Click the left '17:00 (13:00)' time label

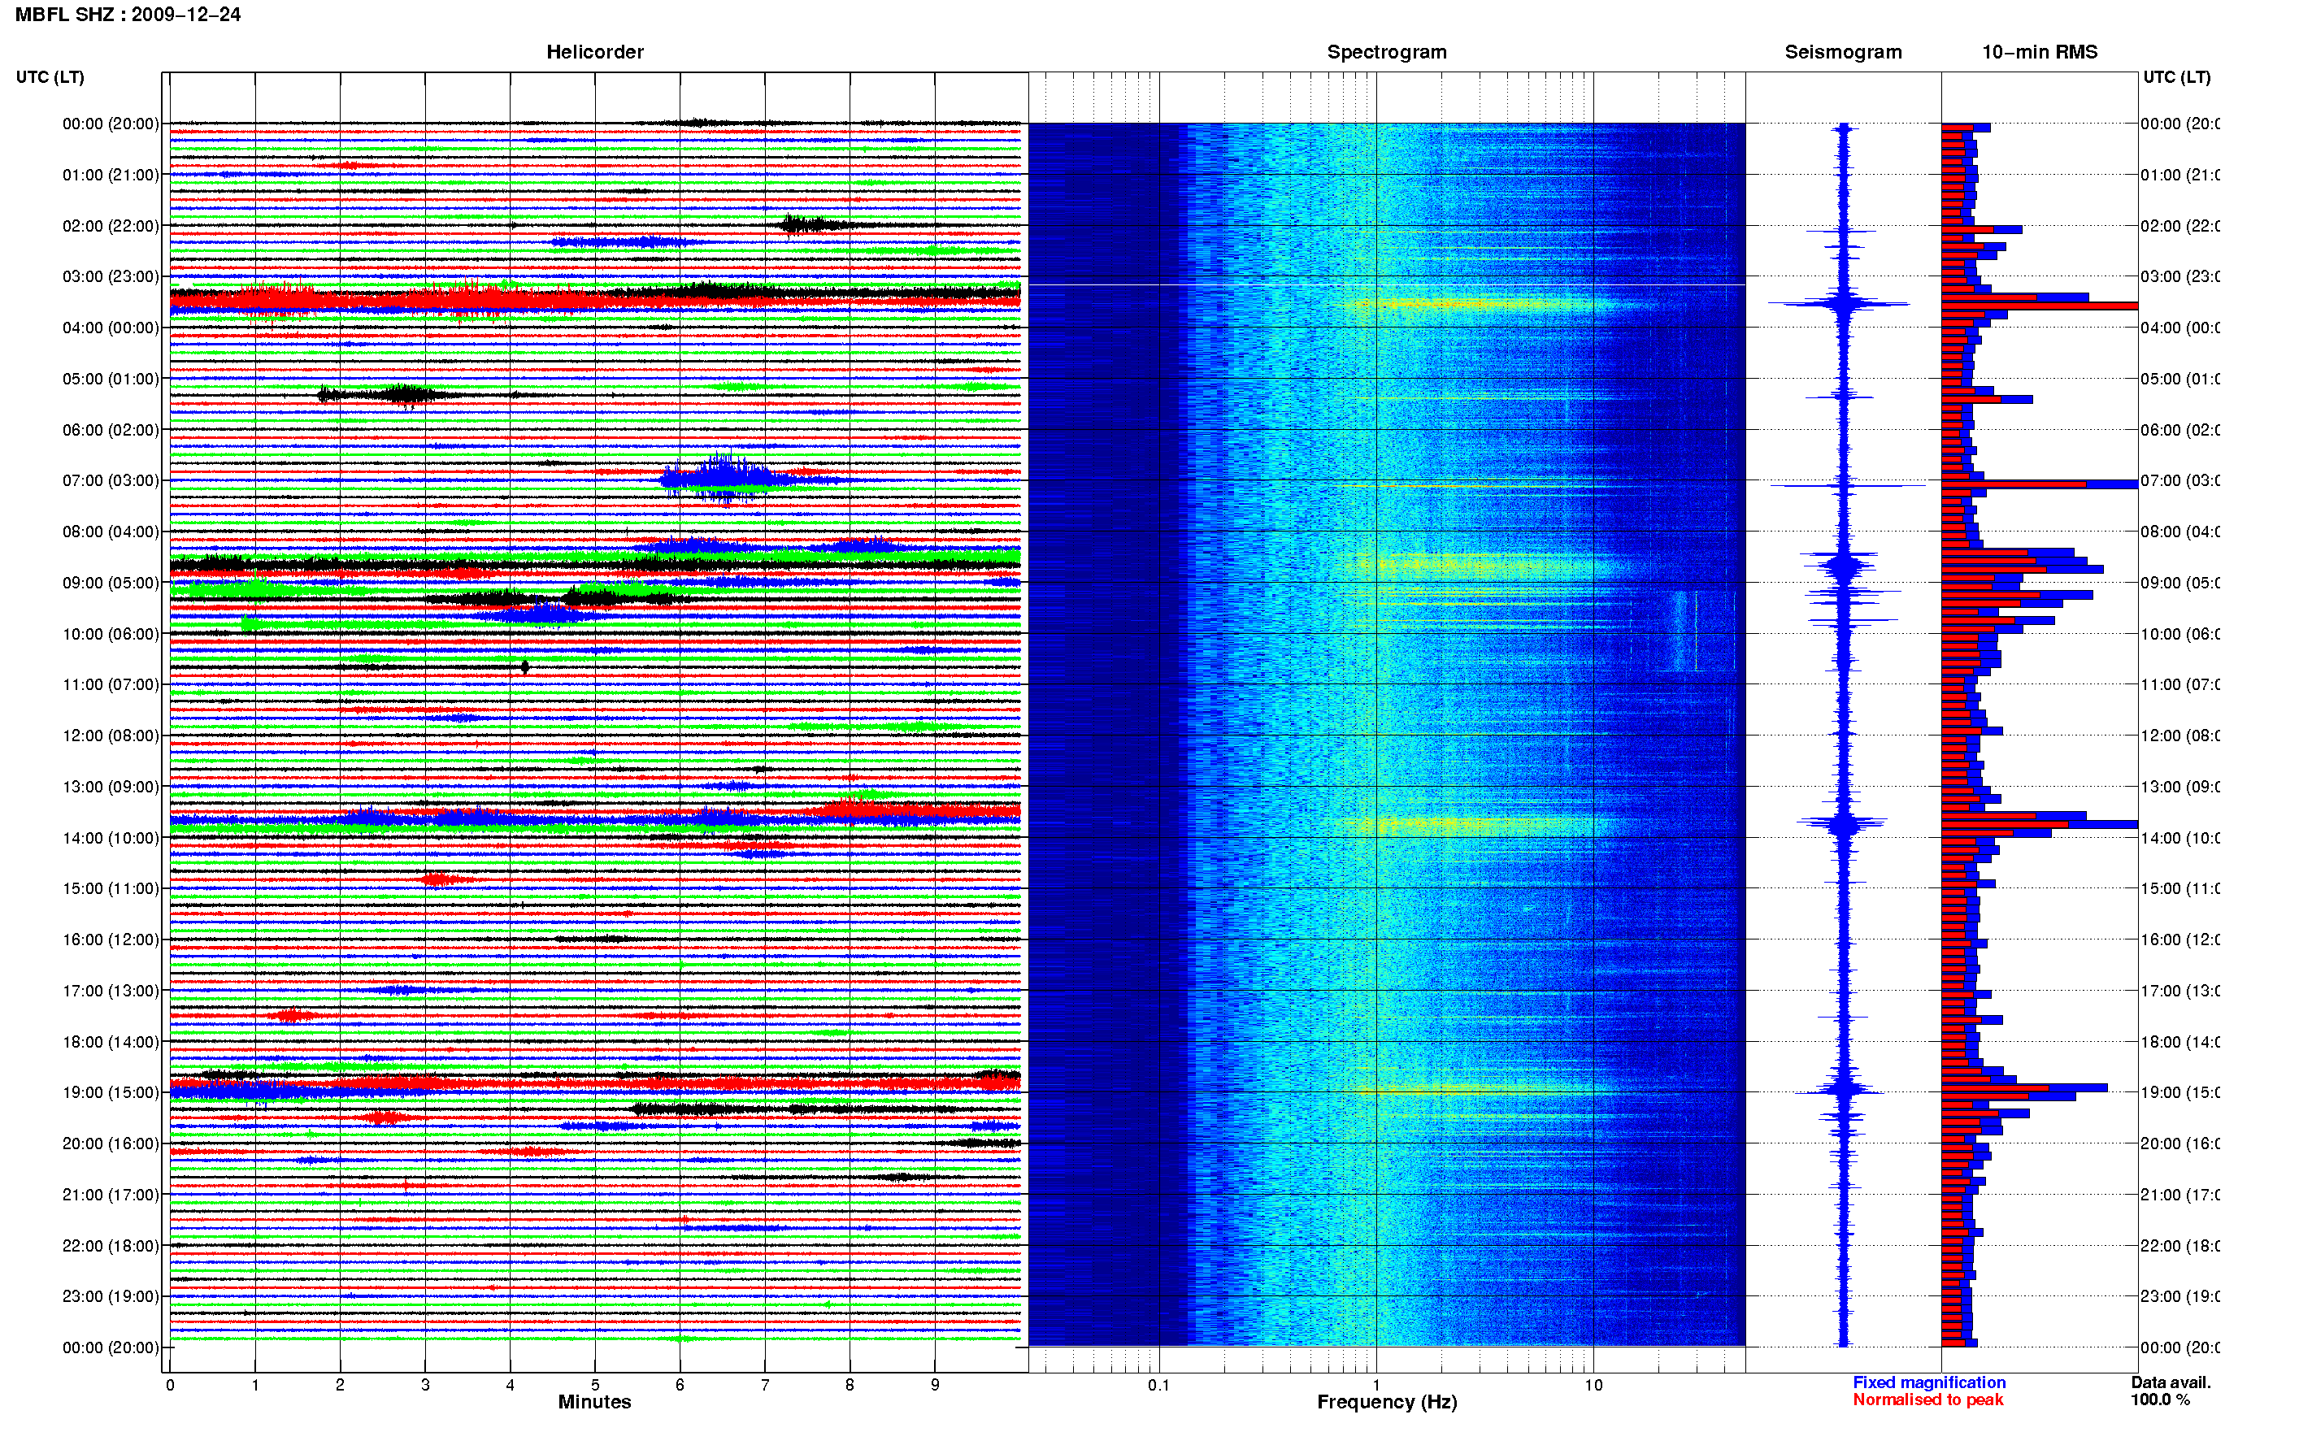(111, 991)
